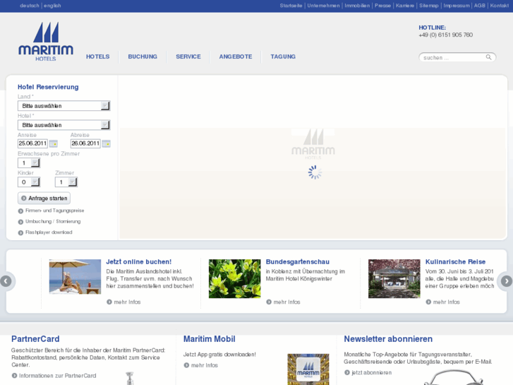Click the search magnifier icon
The image size is (513, 385).
pyautogui.click(x=488, y=57)
